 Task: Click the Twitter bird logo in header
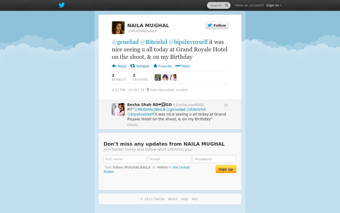tap(62, 5)
